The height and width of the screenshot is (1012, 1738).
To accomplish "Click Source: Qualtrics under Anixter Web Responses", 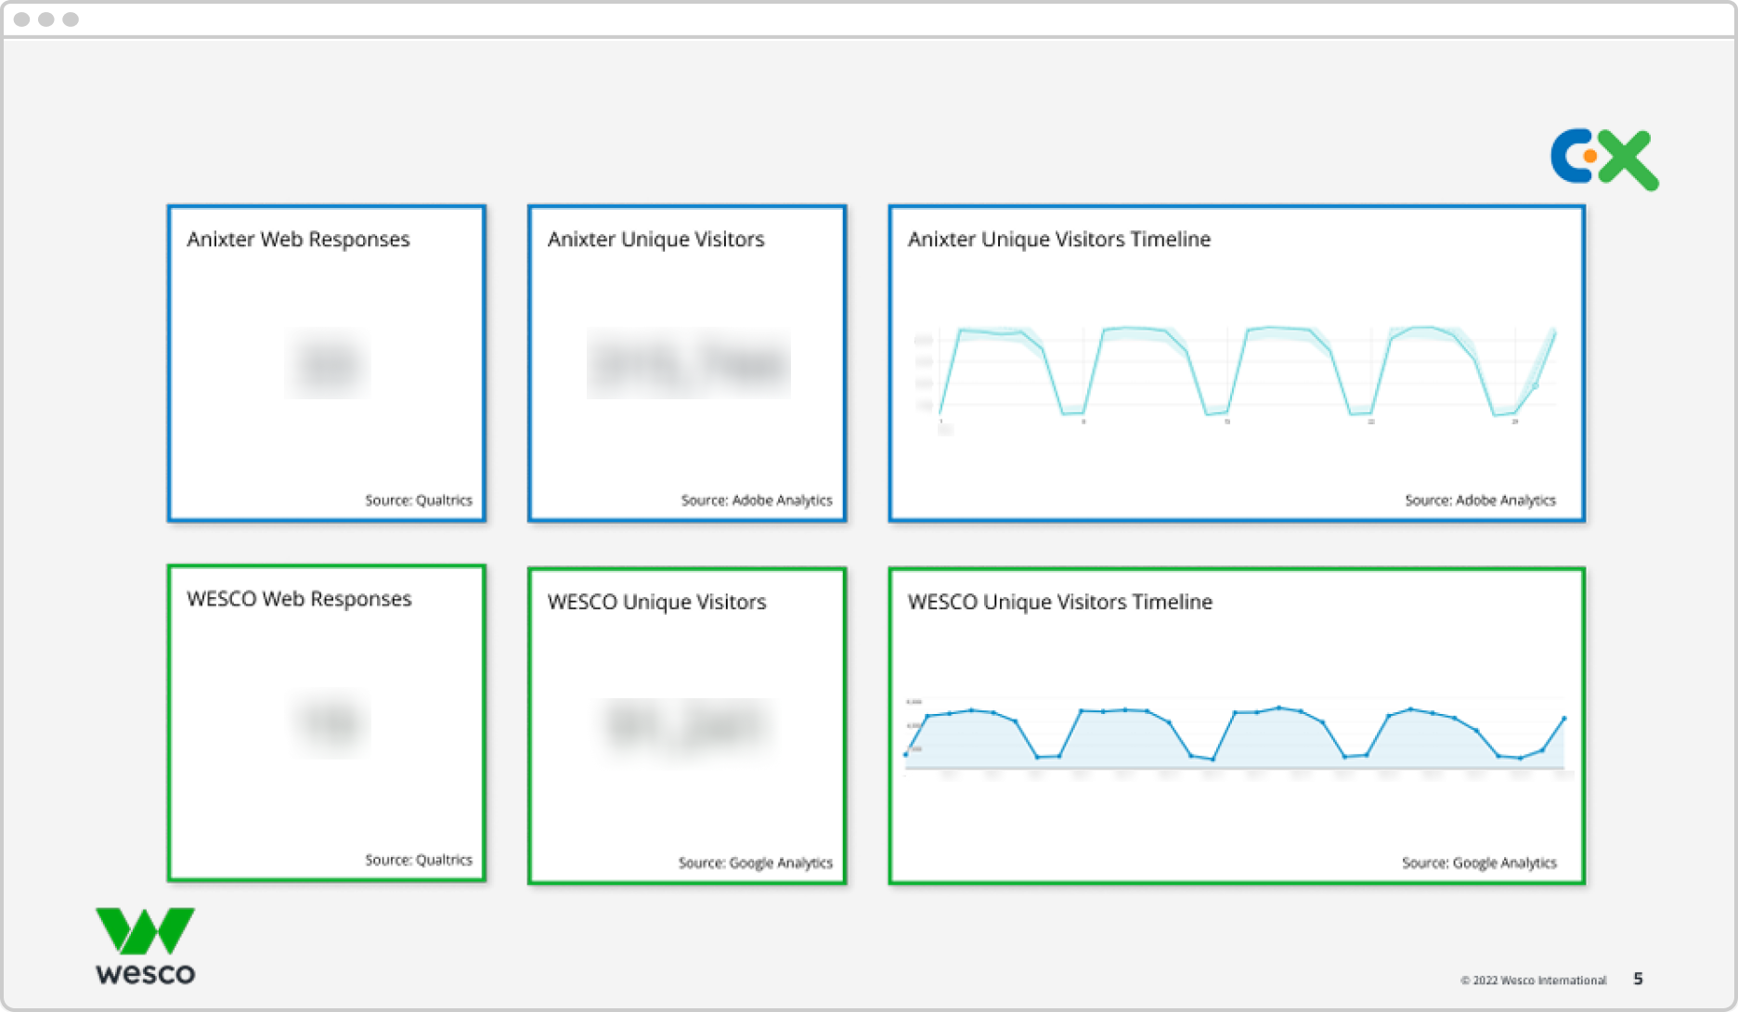I will (x=419, y=500).
